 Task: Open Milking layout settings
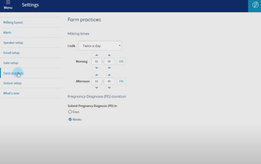[x=13, y=22]
